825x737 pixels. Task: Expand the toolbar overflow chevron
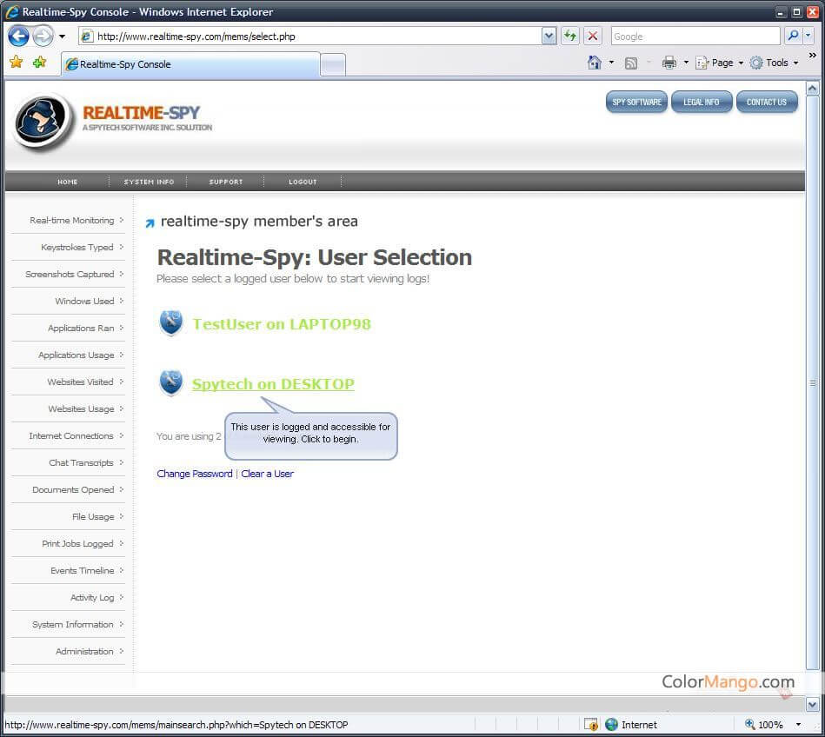(812, 55)
